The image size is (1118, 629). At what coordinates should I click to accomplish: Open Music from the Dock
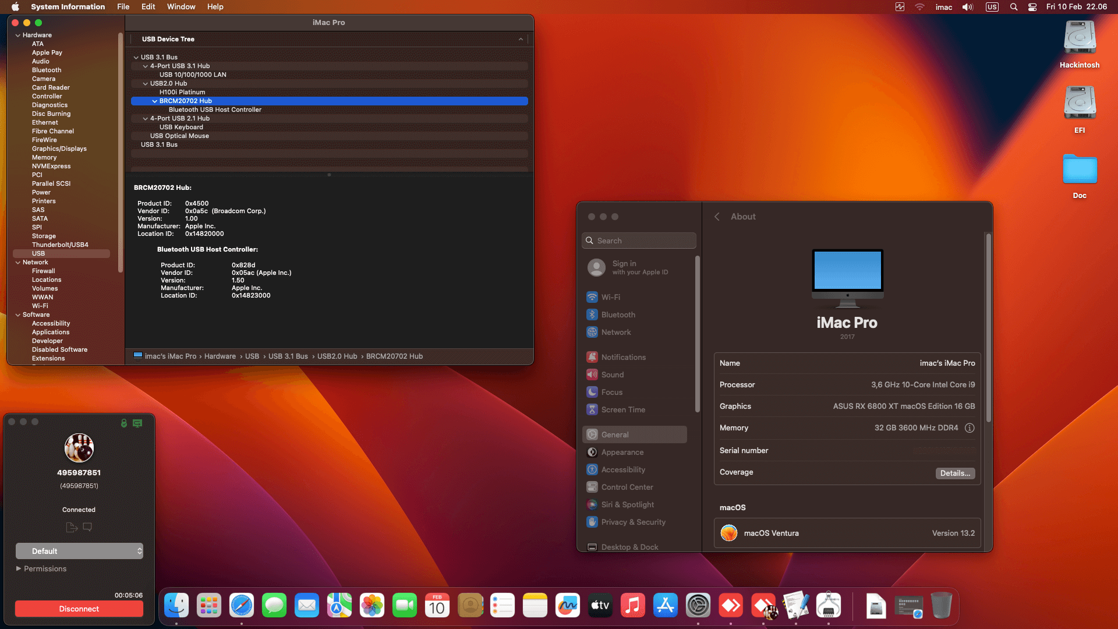tap(632, 606)
